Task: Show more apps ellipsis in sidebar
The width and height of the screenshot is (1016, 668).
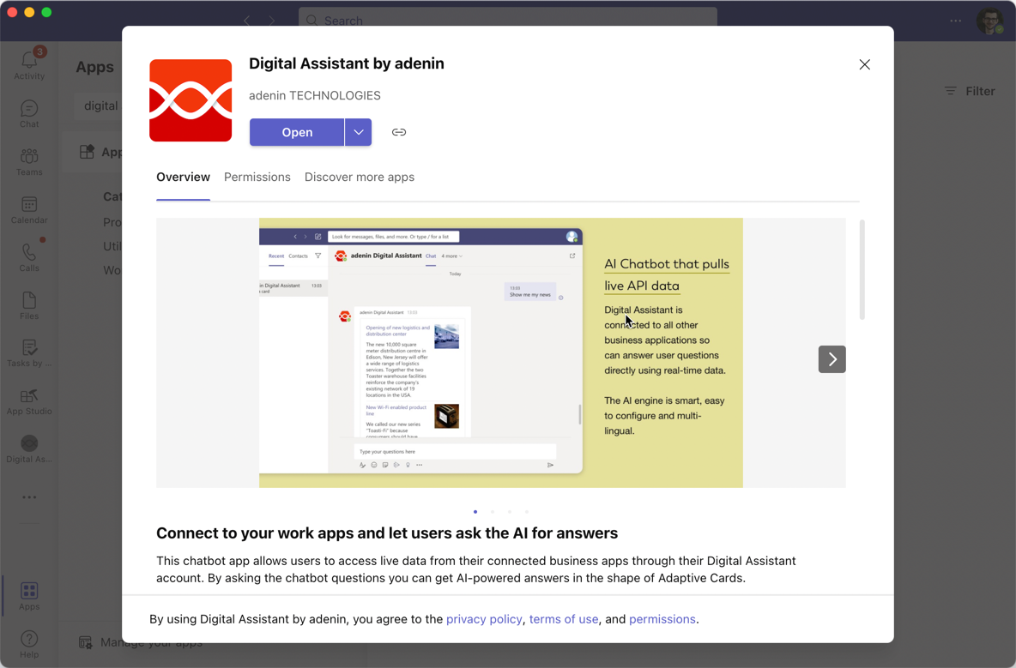Action: (29, 497)
